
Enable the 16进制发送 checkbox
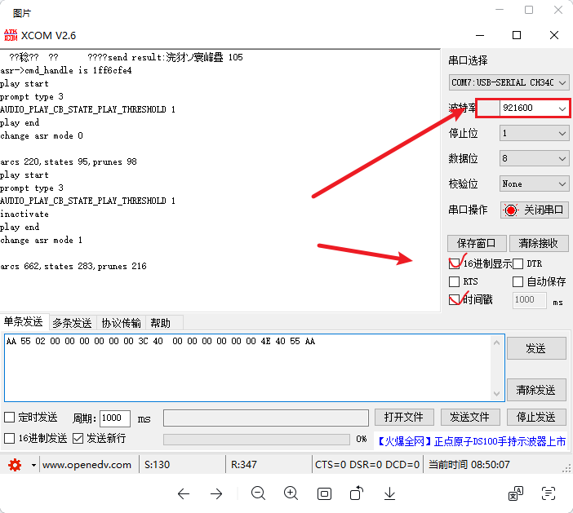click(10, 438)
